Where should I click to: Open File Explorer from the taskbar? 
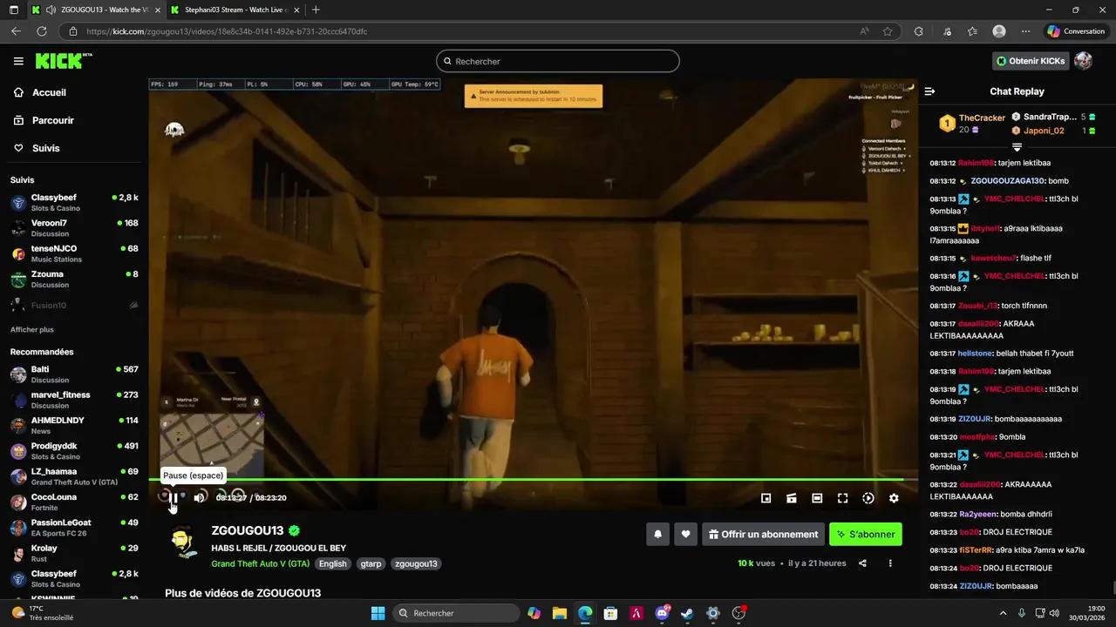point(559,613)
